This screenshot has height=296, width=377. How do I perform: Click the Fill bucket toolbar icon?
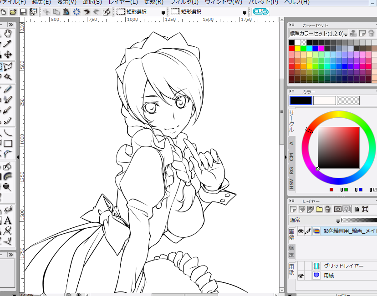(106, 12)
